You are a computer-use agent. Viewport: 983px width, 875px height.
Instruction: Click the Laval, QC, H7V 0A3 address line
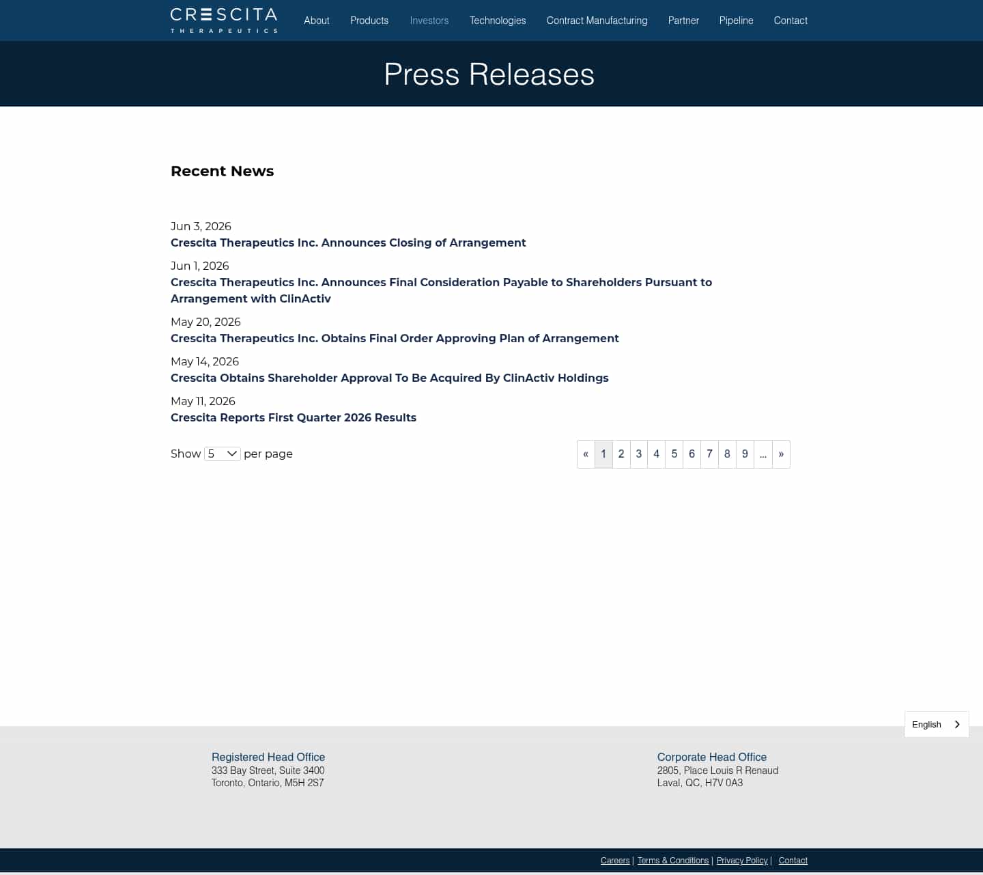coord(700,783)
